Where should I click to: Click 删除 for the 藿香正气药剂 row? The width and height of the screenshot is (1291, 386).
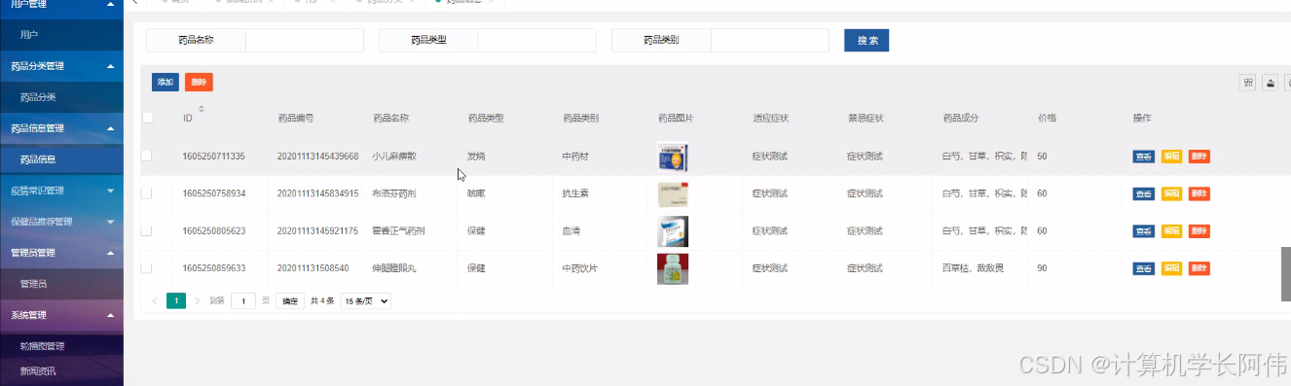[1199, 231]
